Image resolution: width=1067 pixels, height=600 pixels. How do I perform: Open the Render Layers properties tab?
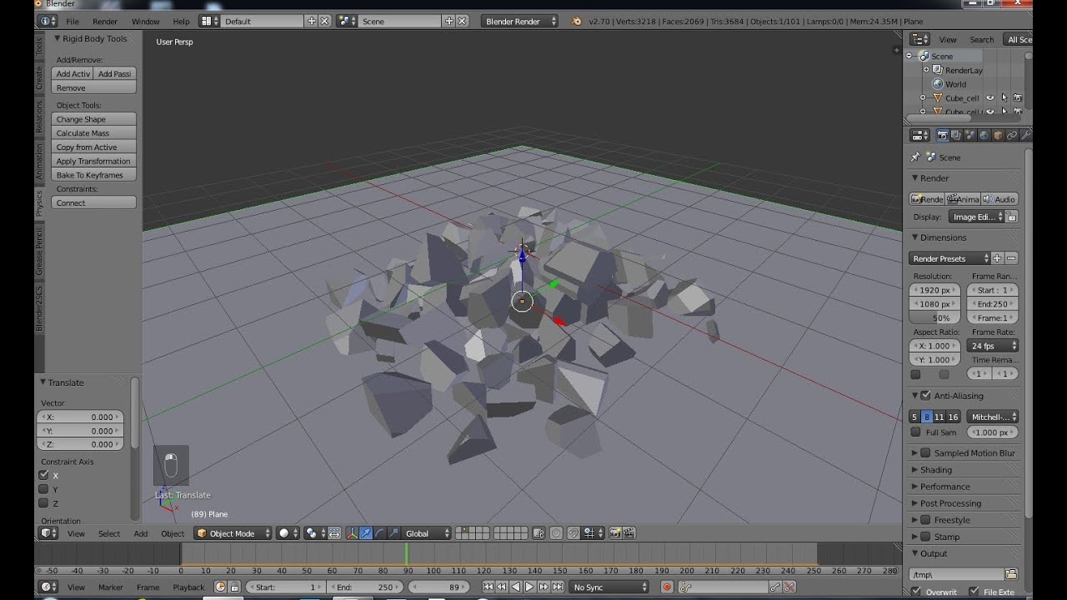click(956, 135)
